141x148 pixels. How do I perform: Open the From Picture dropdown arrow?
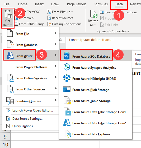tap(72, 12)
